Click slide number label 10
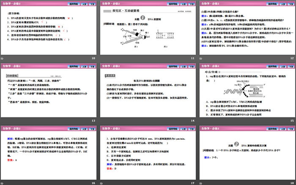The image size is (296, 185). (x=93, y=58)
